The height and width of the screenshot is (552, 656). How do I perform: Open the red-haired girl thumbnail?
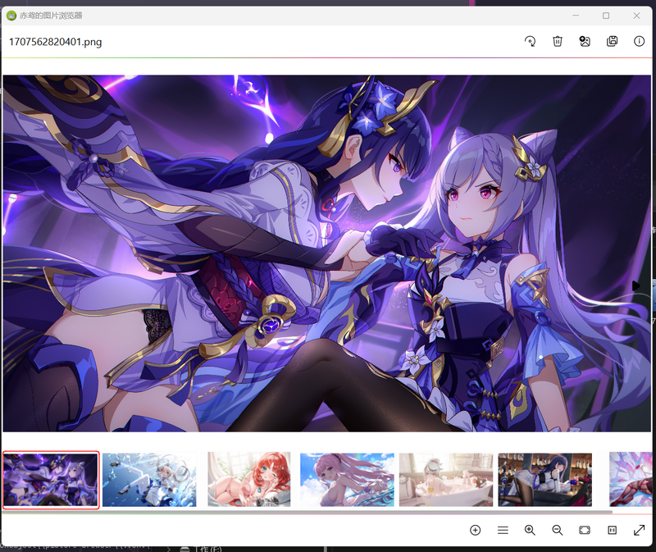point(249,480)
